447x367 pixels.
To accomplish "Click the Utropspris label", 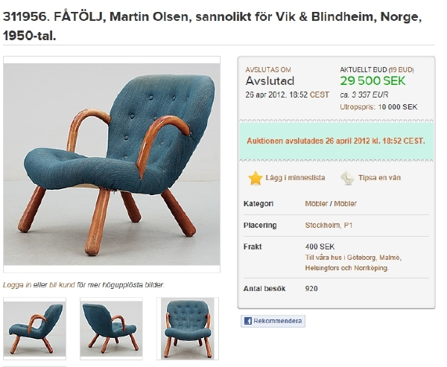I will click(358, 107).
